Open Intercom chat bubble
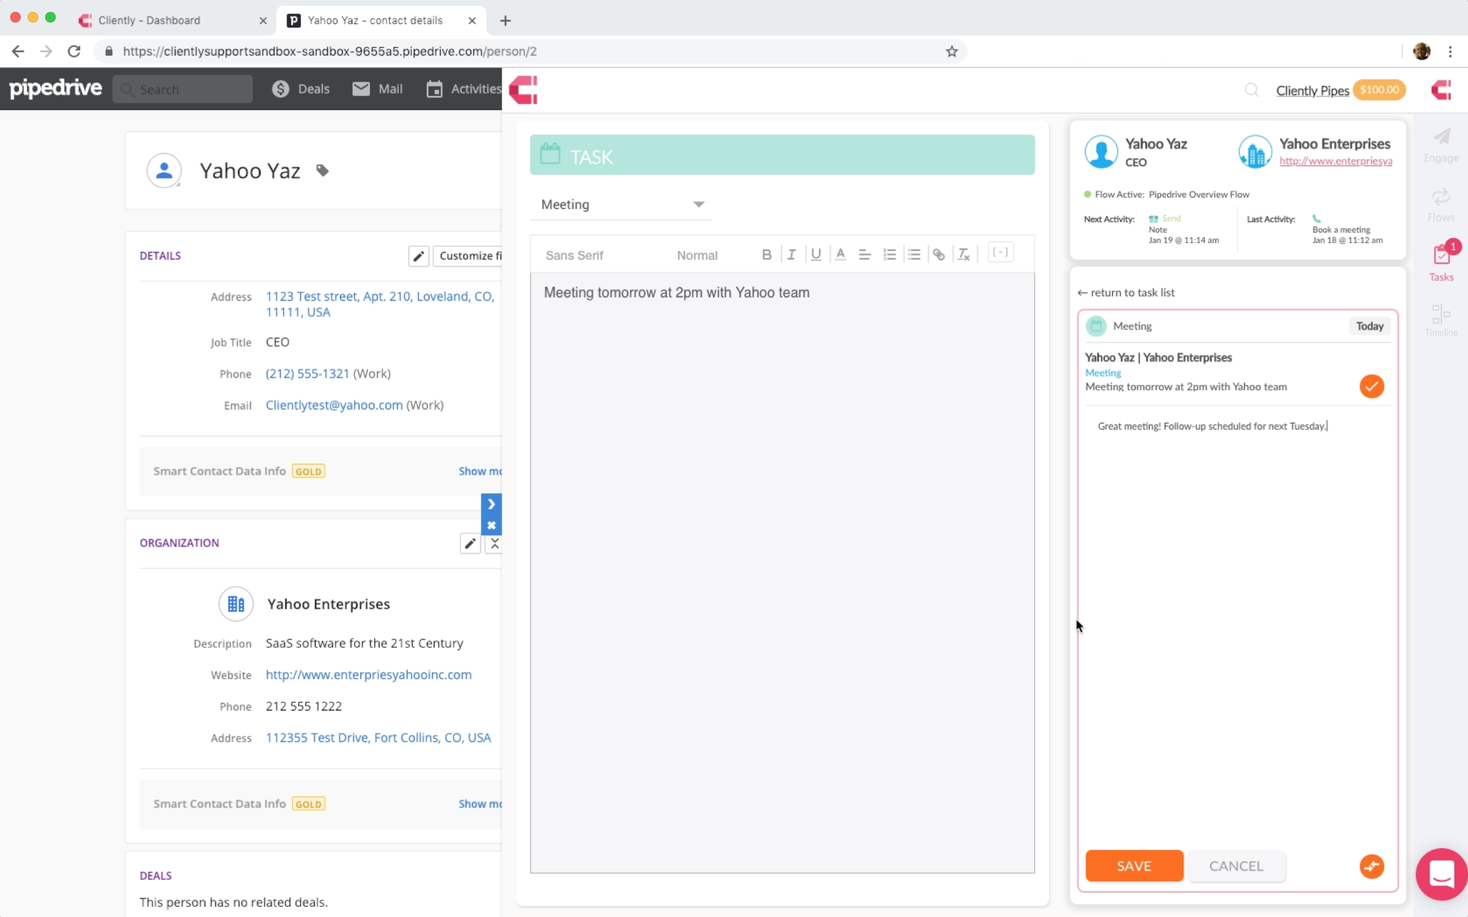The height and width of the screenshot is (917, 1468). [1441, 874]
